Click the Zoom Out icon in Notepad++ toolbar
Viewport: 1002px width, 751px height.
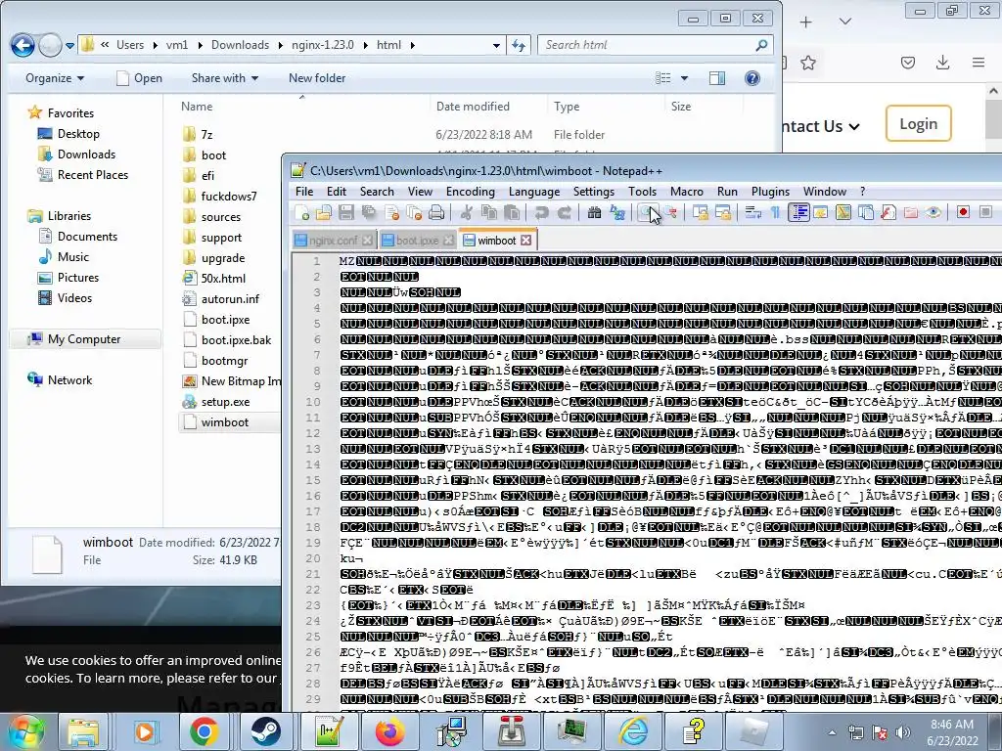[671, 212]
